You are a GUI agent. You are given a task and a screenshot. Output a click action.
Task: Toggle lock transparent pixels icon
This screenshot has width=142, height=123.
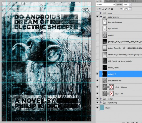(x=103, y=9)
